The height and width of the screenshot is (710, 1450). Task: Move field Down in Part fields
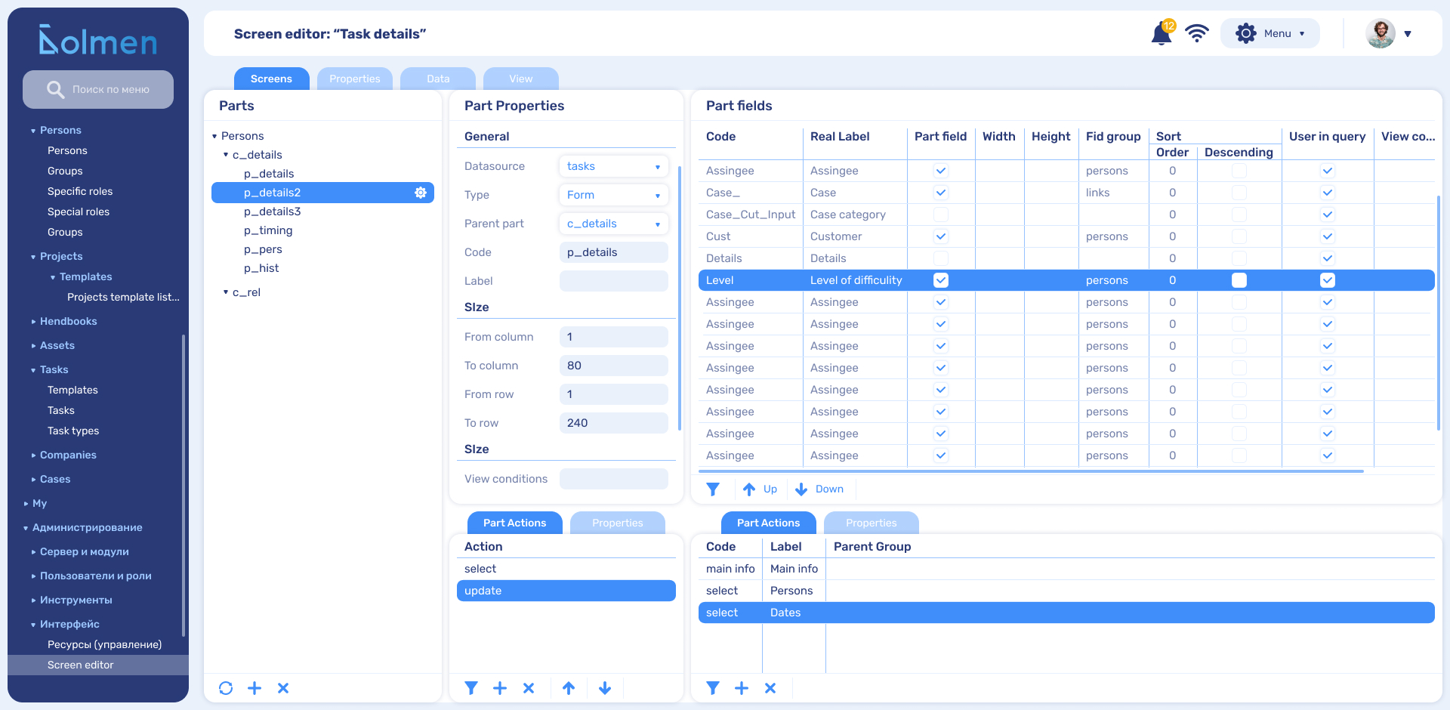(819, 489)
